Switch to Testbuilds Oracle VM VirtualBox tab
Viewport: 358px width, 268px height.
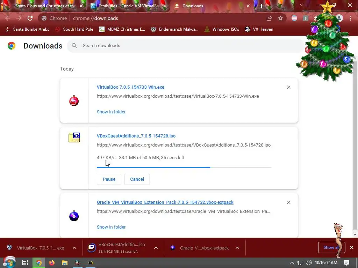click(x=128, y=6)
